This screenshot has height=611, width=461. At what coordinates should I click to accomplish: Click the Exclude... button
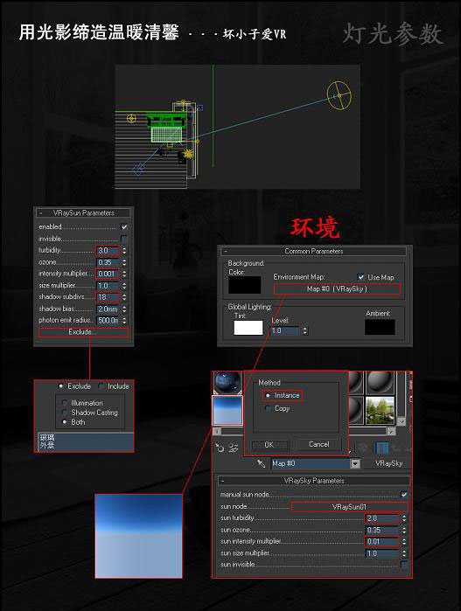(x=83, y=332)
